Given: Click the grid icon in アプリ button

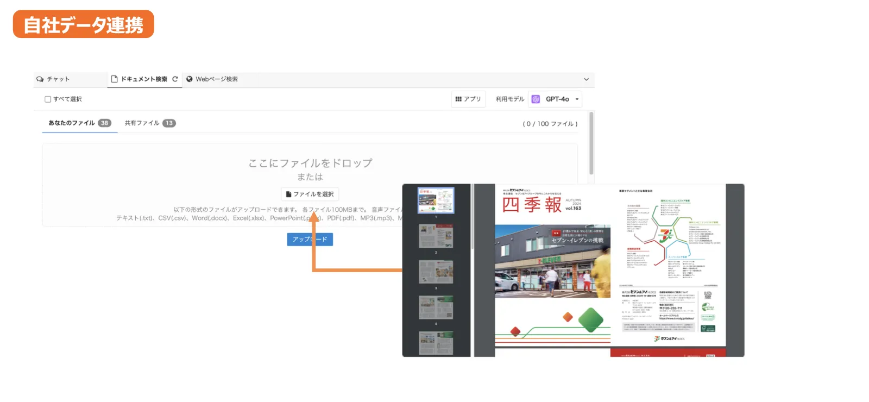Looking at the screenshot, I should click(x=458, y=99).
